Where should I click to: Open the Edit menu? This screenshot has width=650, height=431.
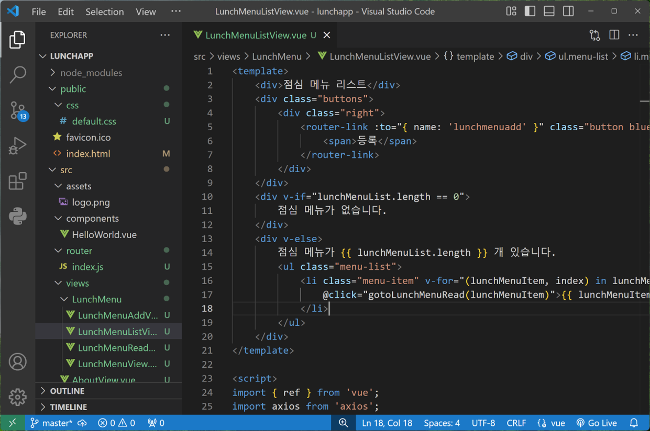coord(65,12)
